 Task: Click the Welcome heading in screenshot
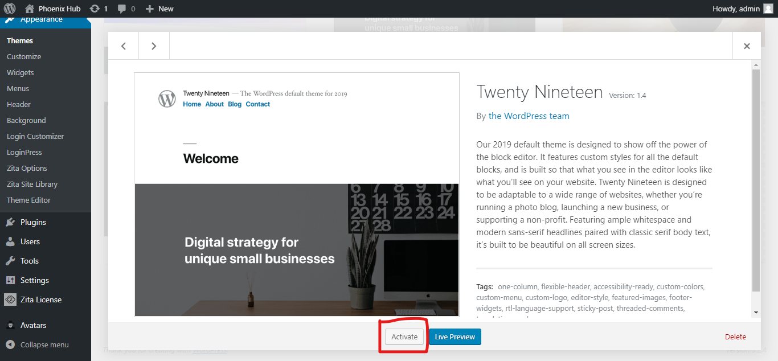pyautogui.click(x=211, y=158)
